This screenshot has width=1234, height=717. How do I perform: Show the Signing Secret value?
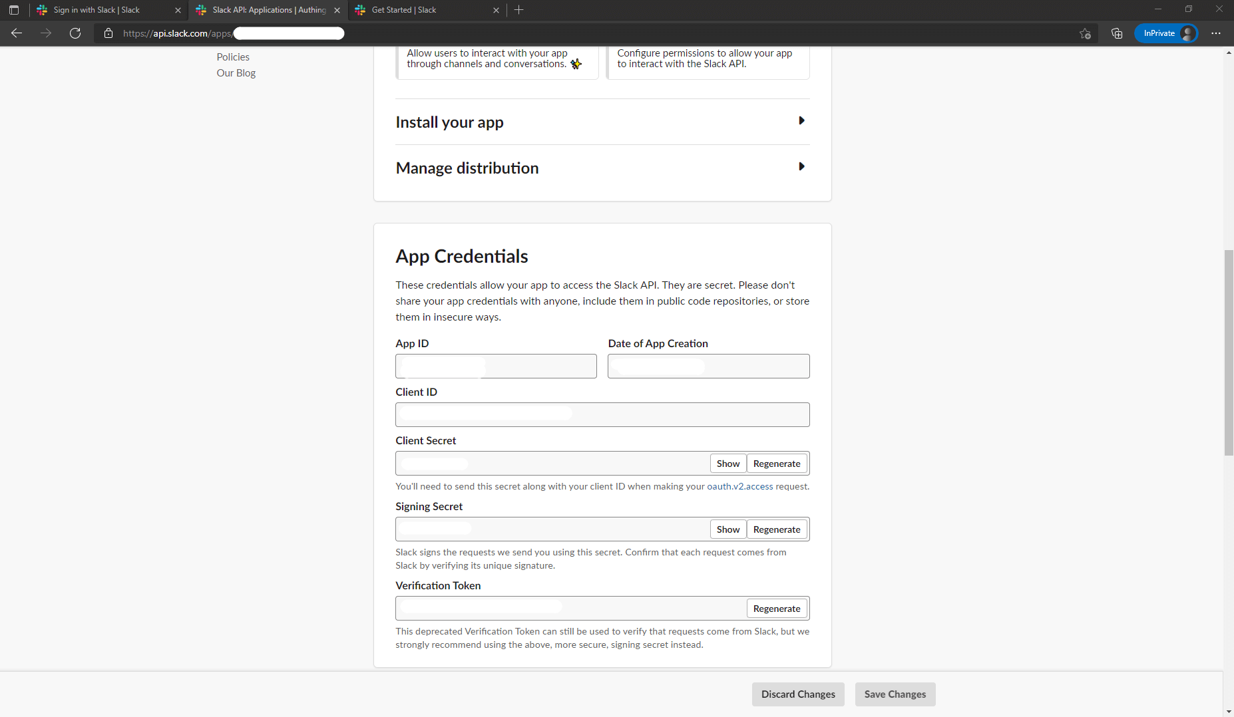click(727, 529)
